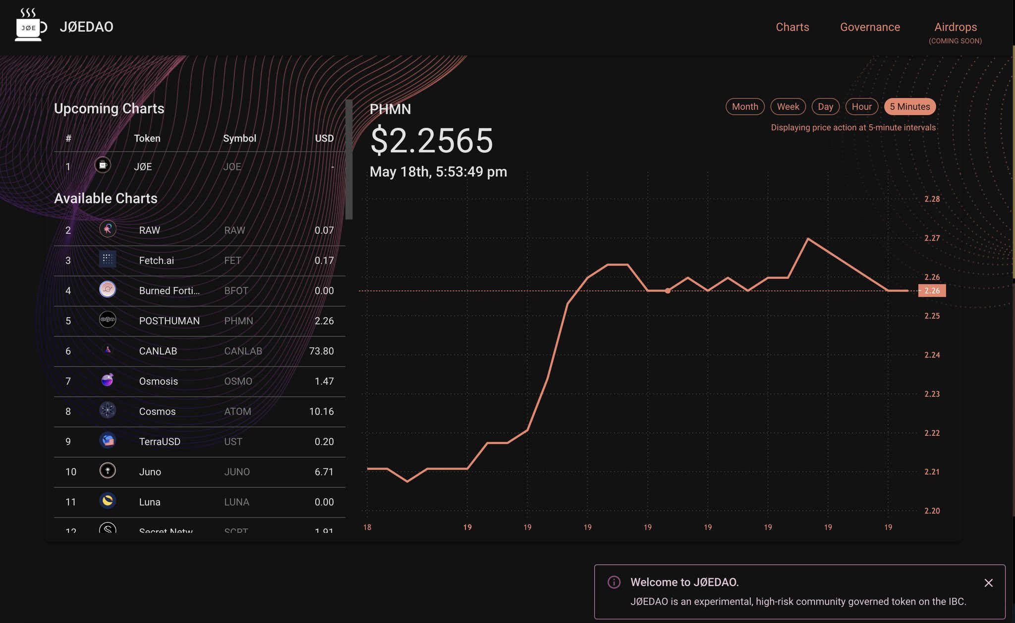Screen dimensions: 1015x623
Task: Select the CANLAB chart row
Action: (x=198, y=351)
